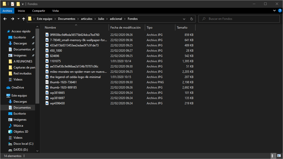Screen dimensions: 283x159
Task: Sort files by Tamaño column header
Action: coord(182,28)
